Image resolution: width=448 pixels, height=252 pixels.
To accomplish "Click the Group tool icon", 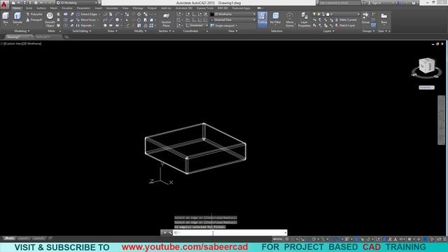I will (365, 17).
